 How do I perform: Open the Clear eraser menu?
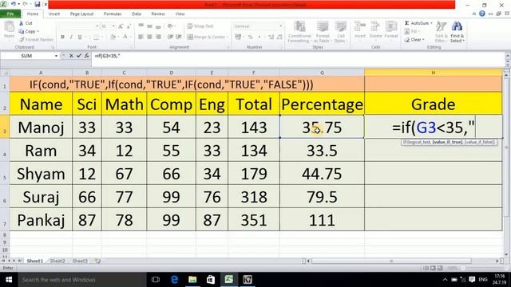[414, 40]
